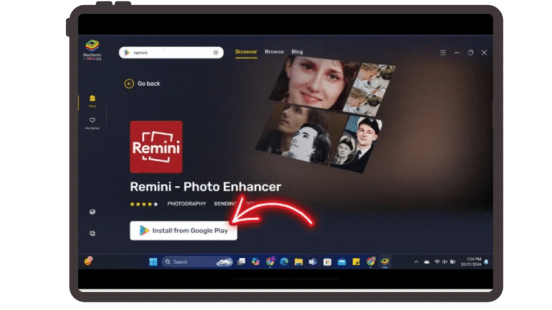This screenshot has width=552, height=310.
Task: Select the Discover tab
Action: coord(246,52)
